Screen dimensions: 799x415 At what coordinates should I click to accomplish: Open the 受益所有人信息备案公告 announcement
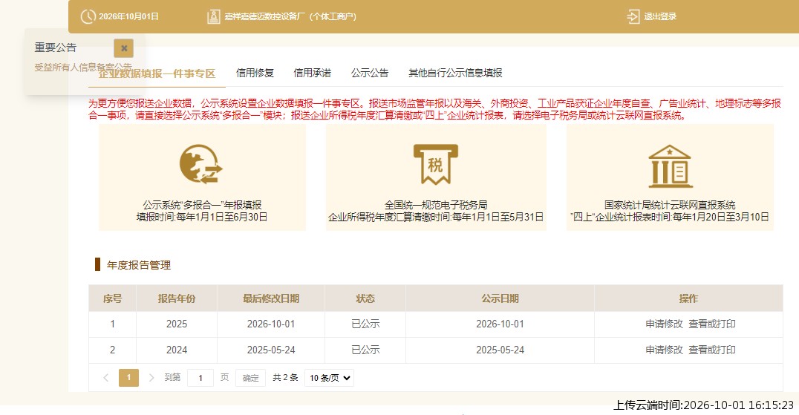click(x=83, y=67)
